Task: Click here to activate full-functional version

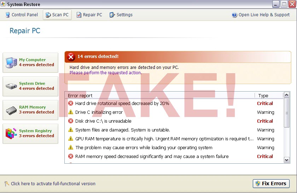Action: click(x=53, y=183)
